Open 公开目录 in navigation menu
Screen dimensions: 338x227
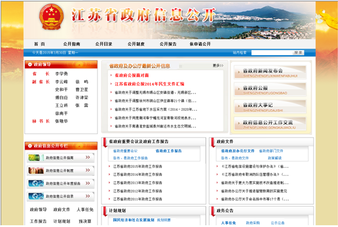[104, 44]
